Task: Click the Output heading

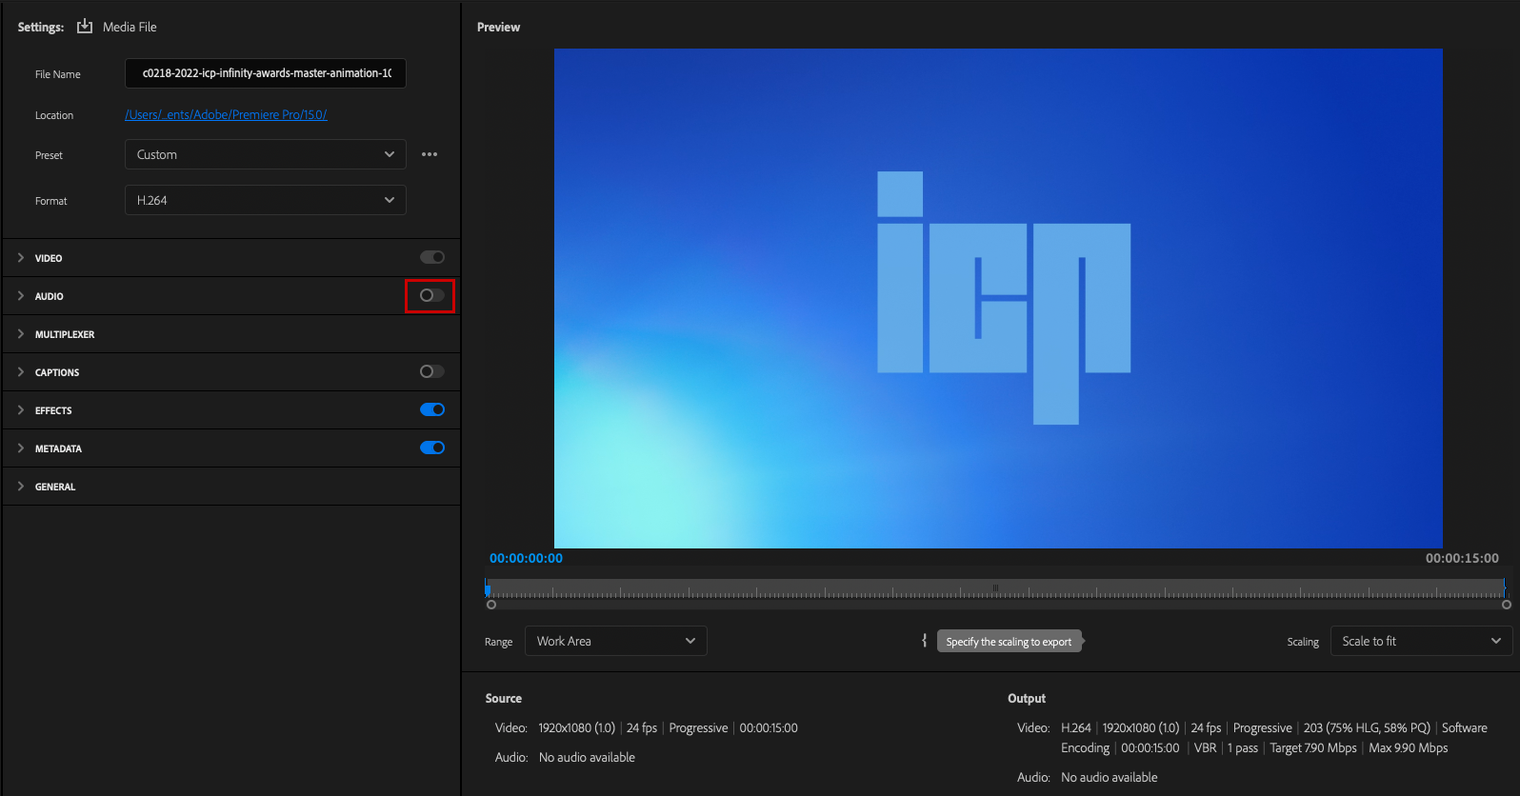Action: click(x=1027, y=698)
